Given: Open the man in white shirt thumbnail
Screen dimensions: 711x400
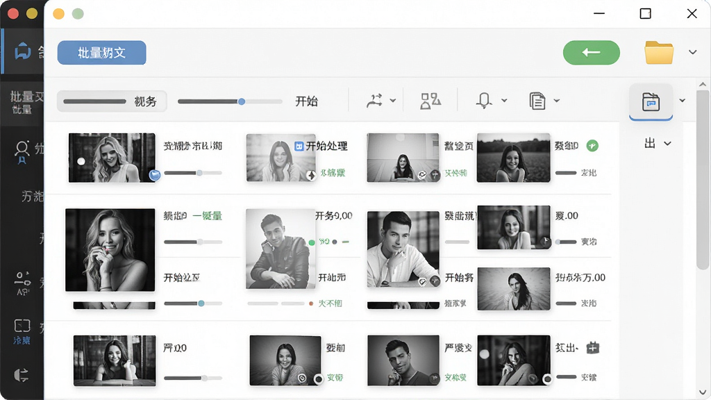Looking at the screenshot, I should click(403, 249).
